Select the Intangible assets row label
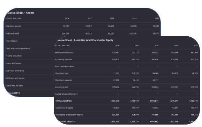Viewport: 202px width, 127px height. coord(13,26)
